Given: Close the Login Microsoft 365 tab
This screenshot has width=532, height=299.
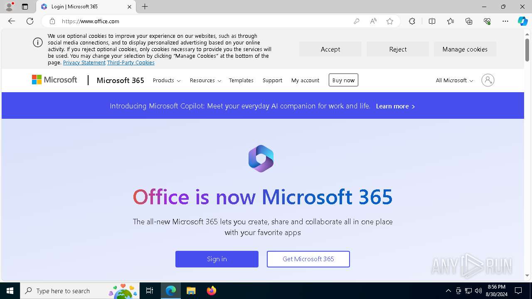Looking at the screenshot, I should click(129, 7).
